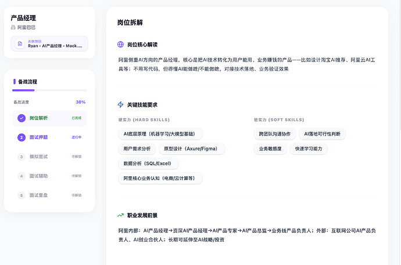Click the AI底层原理 skill tag
The width and height of the screenshot is (401, 265).
[x=160, y=134]
